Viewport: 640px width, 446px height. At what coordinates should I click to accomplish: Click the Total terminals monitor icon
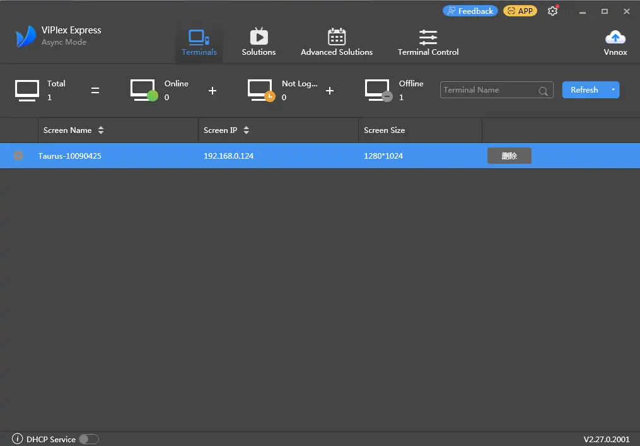pyautogui.click(x=27, y=90)
